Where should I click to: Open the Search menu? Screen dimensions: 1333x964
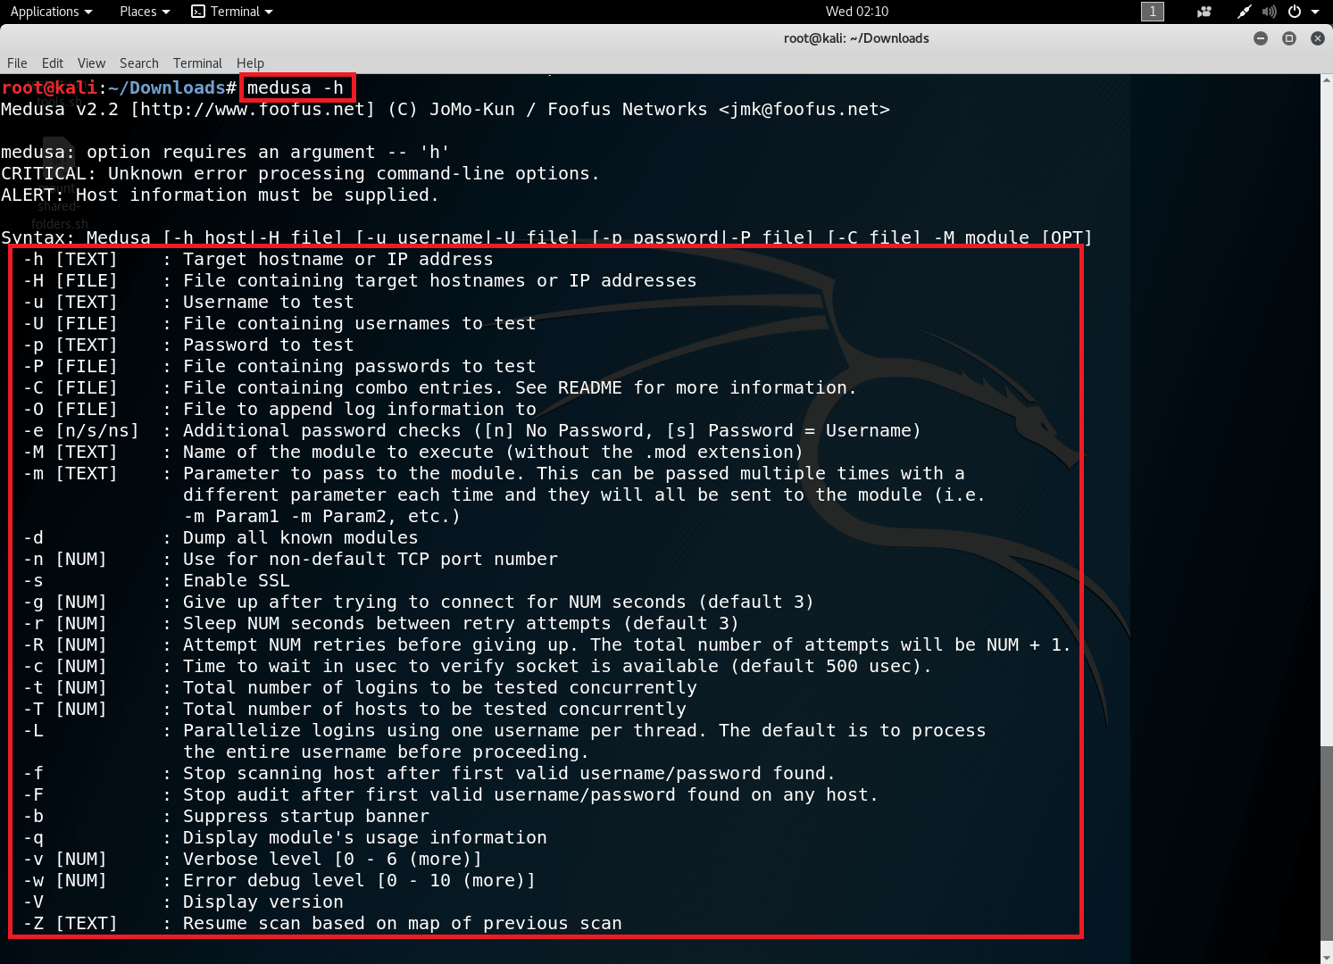pos(139,63)
